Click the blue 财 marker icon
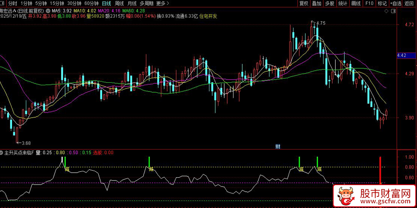Screen dimensions: 417x208 pyautogui.click(x=278, y=146)
